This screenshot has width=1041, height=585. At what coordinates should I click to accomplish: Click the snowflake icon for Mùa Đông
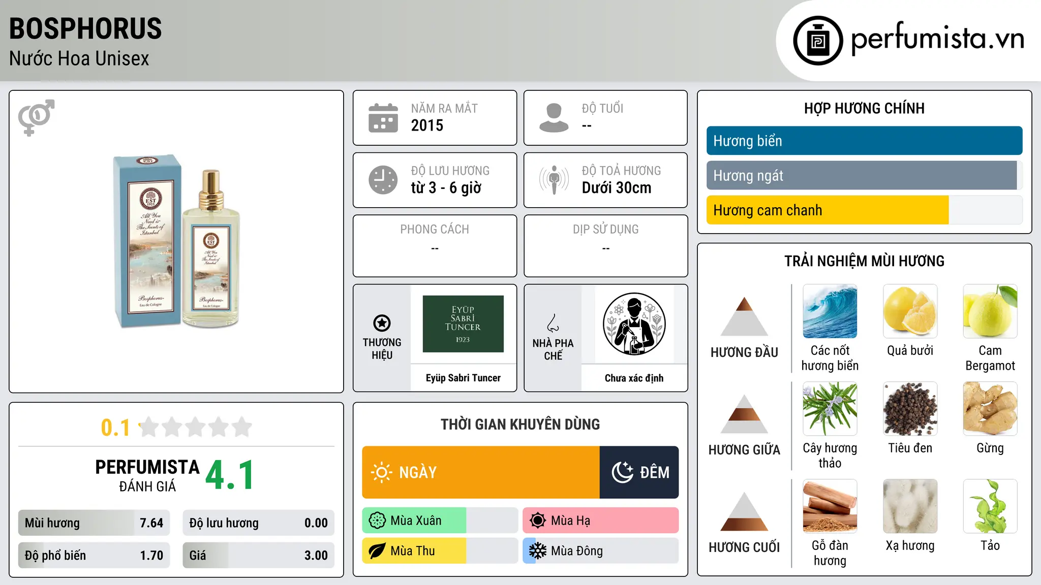(538, 551)
